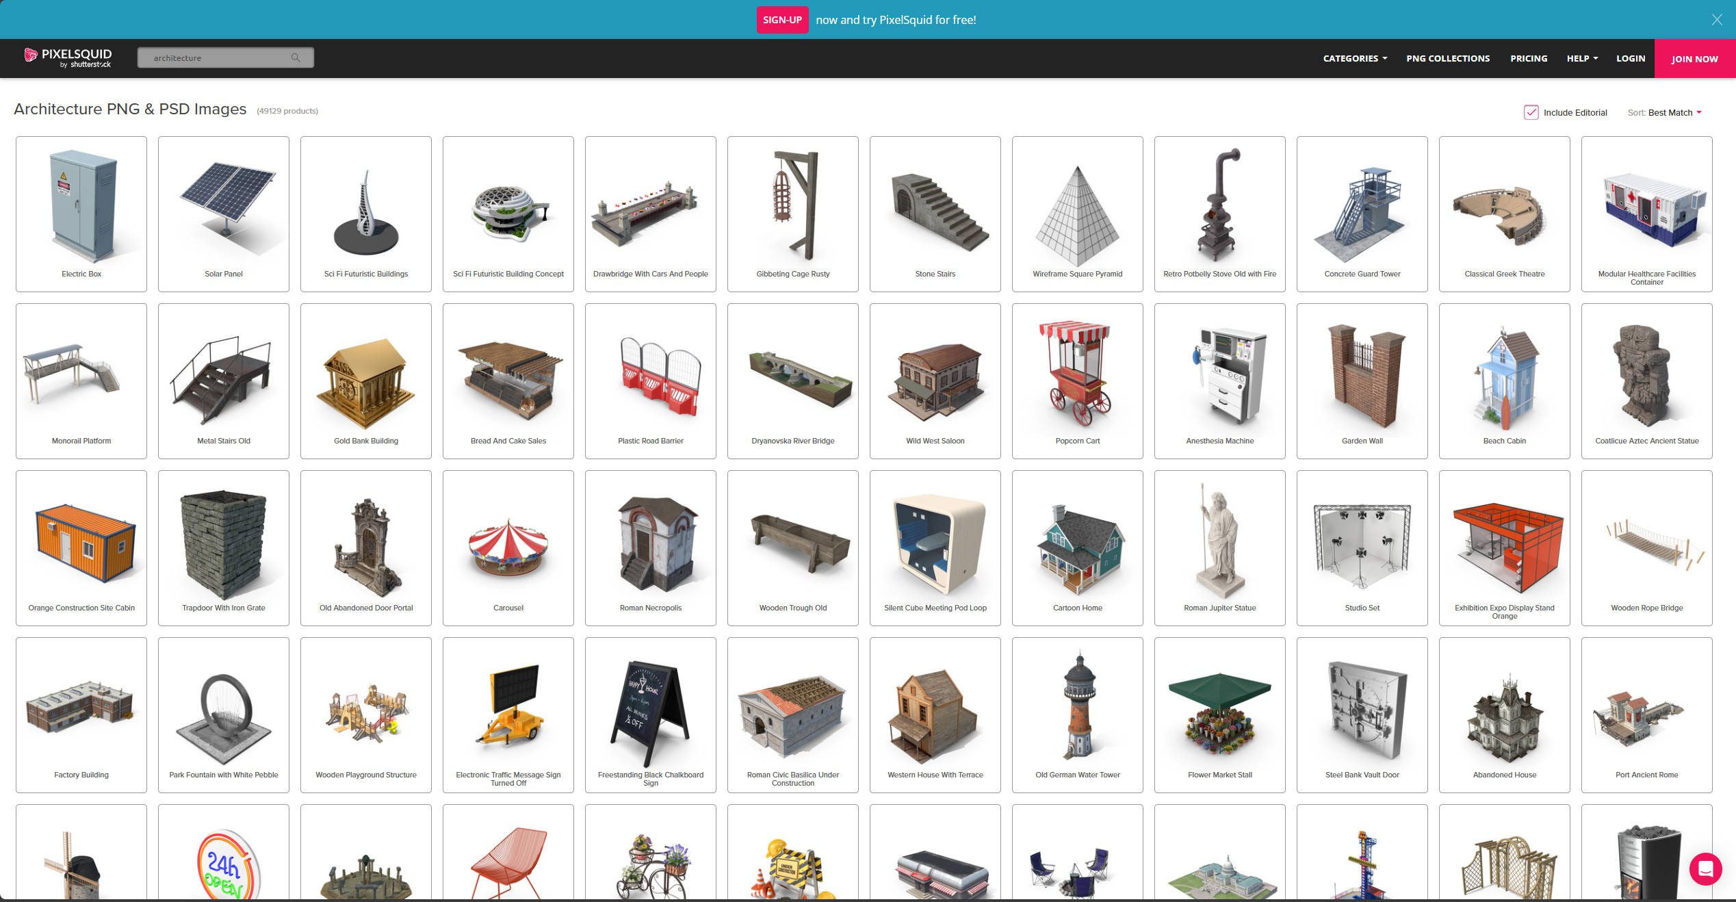The width and height of the screenshot is (1736, 902).
Task: Open Wooden Playground Structure image
Action: pos(366,714)
